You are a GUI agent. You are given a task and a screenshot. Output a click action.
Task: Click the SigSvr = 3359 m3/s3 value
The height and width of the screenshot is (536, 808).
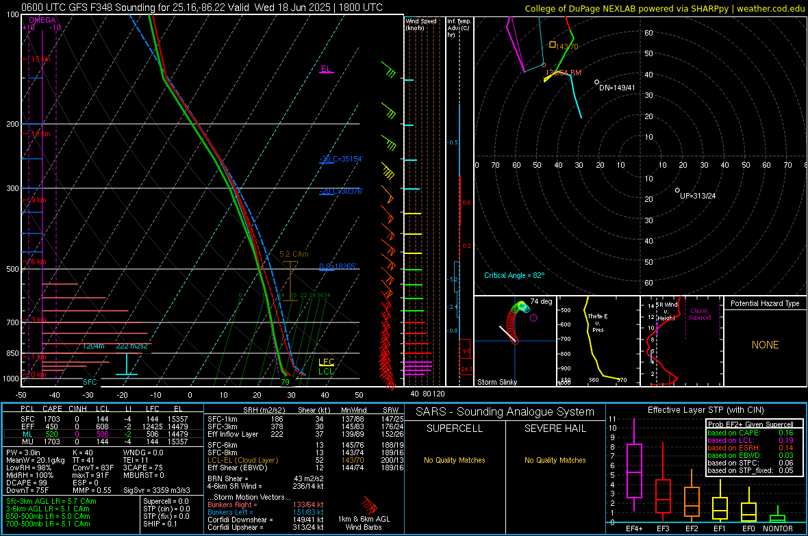[x=157, y=490]
